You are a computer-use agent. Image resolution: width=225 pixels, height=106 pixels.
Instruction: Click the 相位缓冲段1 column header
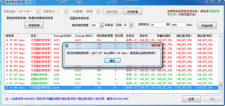[x=185, y=36]
